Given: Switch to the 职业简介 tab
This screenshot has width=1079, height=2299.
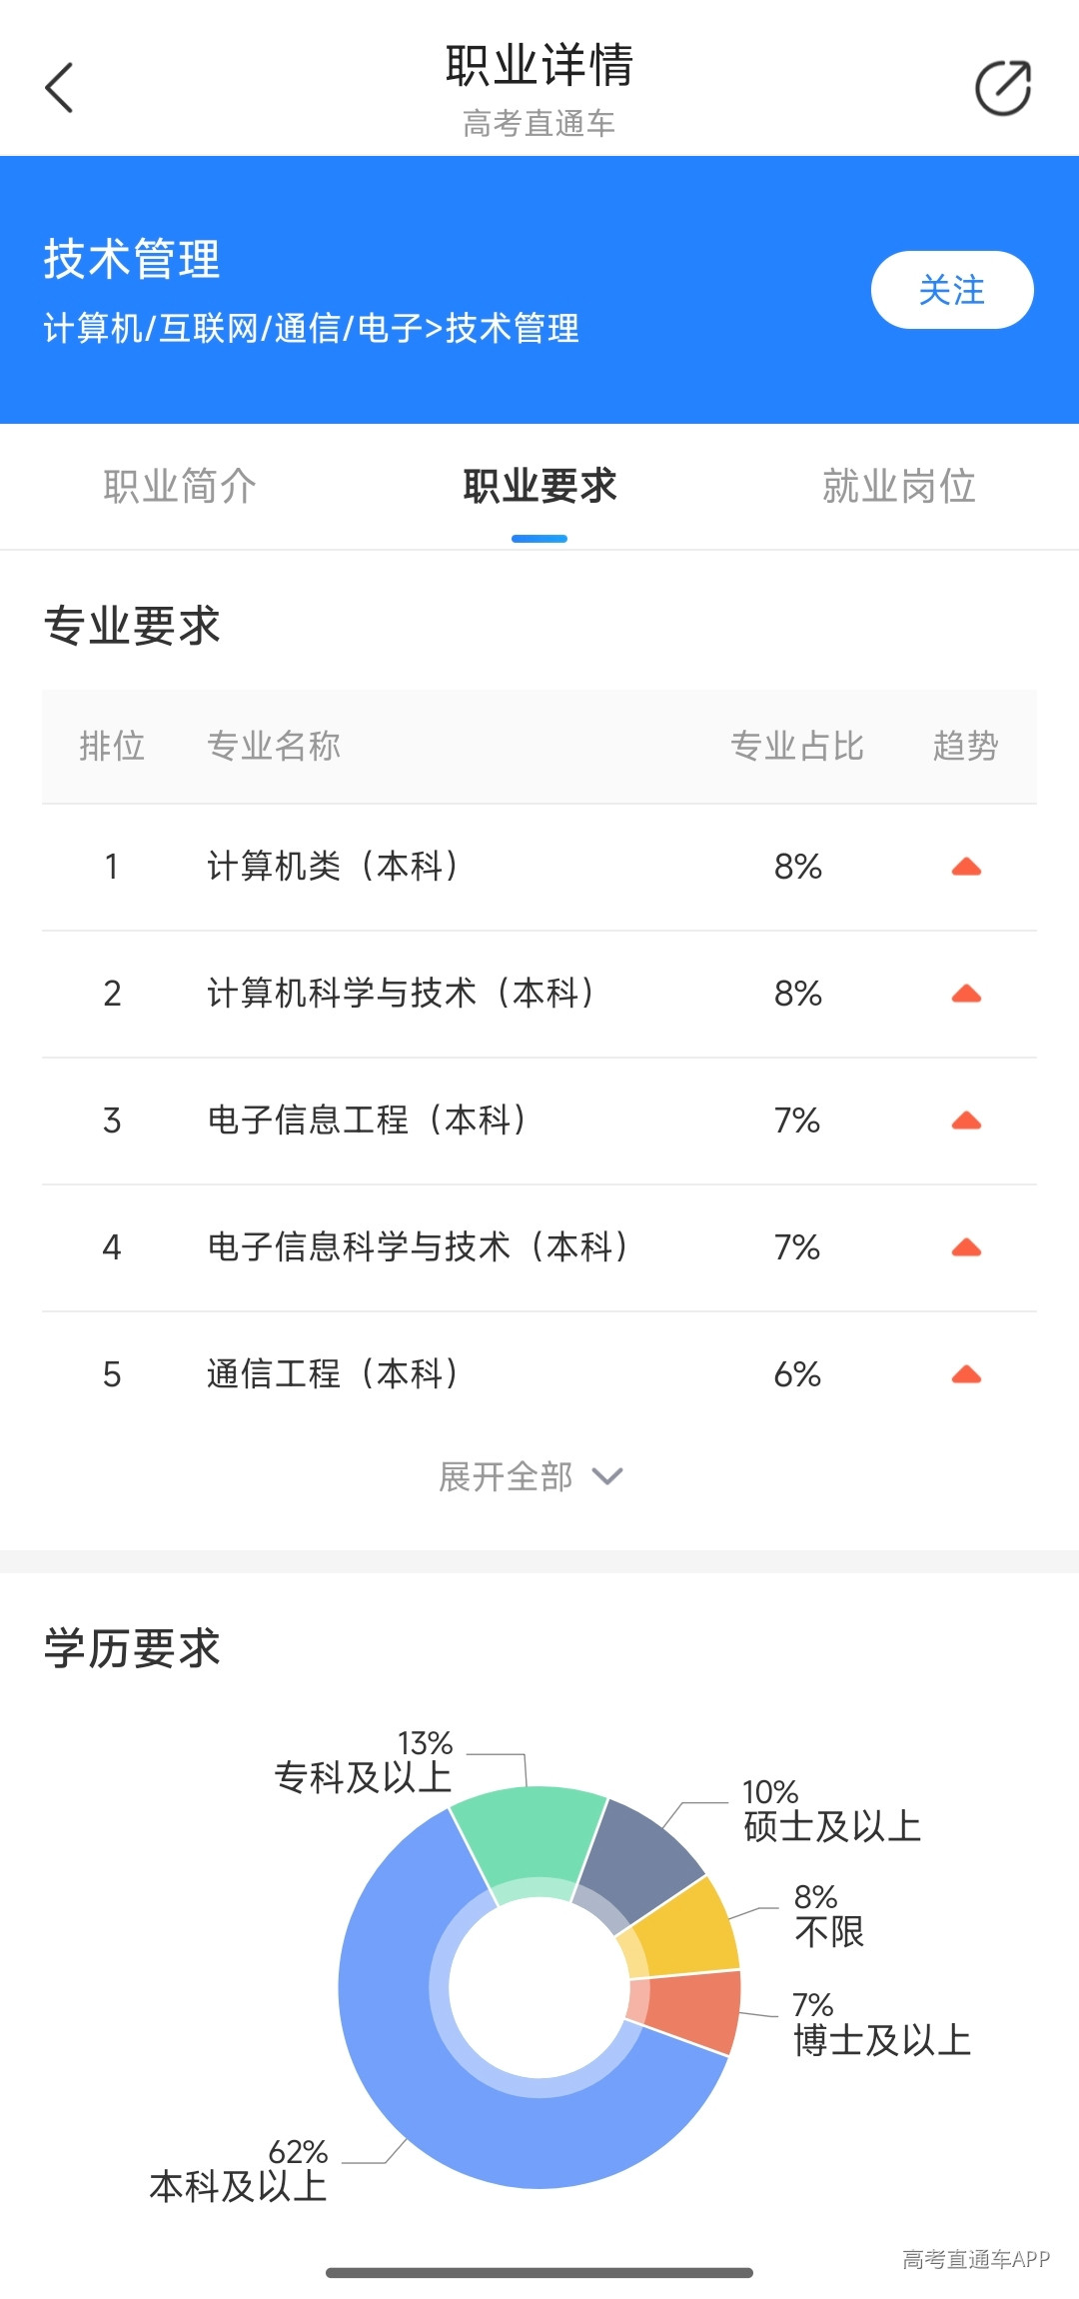Looking at the screenshot, I should click(x=180, y=487).
